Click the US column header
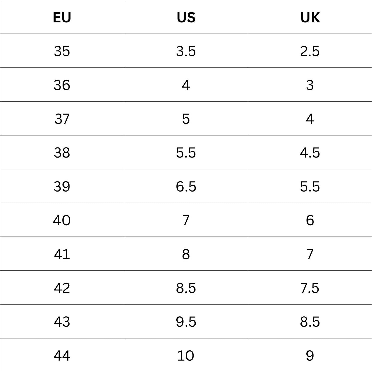The image size is (372, 372). (186, 18)
